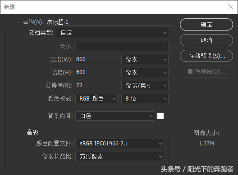Click the 取消 button
238x175 pixels.
206,40
